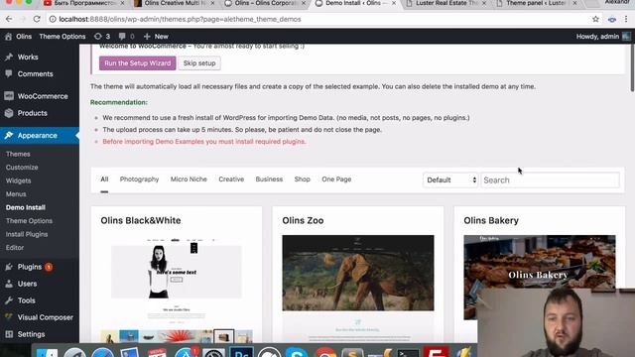
Task: Close the Demo Install browser tab
Action: 394,3
